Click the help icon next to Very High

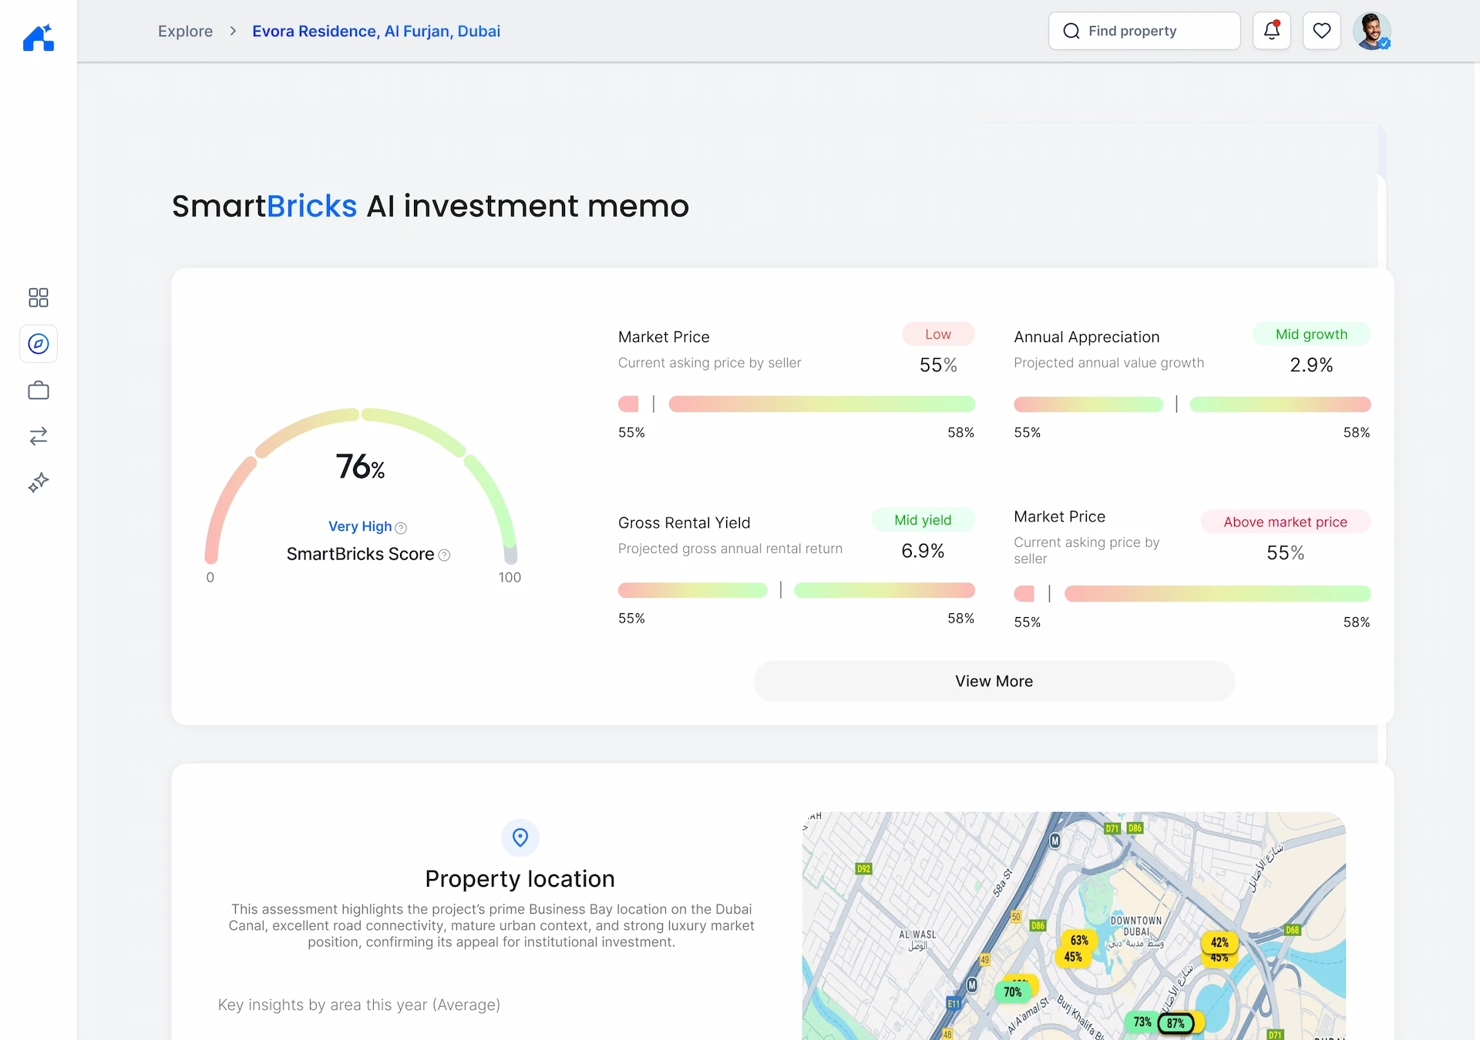coord(400,528)
